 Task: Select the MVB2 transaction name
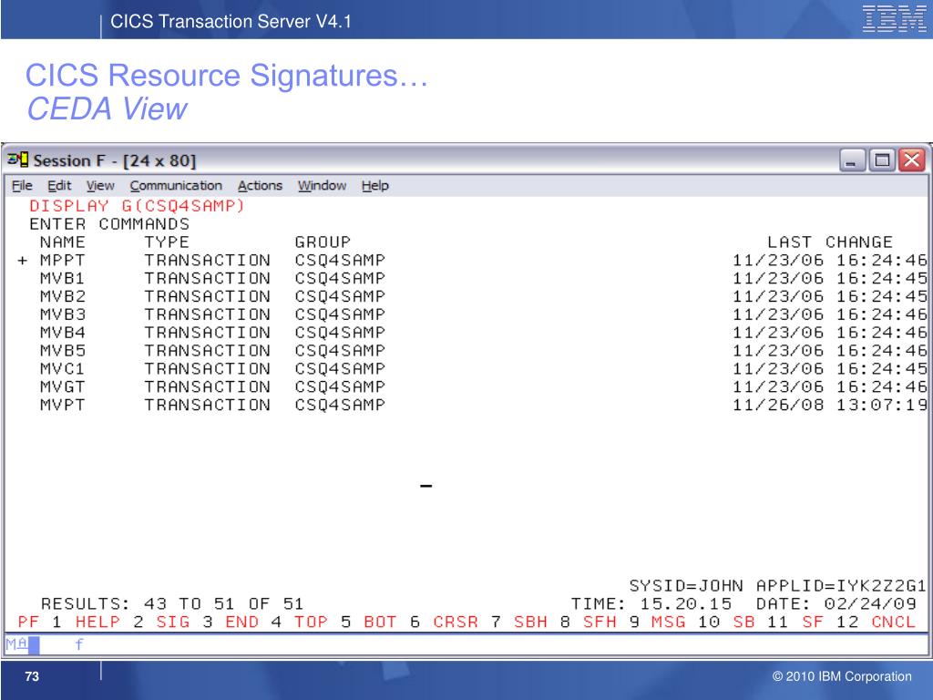pyautogui.click(x=63, y=296)
